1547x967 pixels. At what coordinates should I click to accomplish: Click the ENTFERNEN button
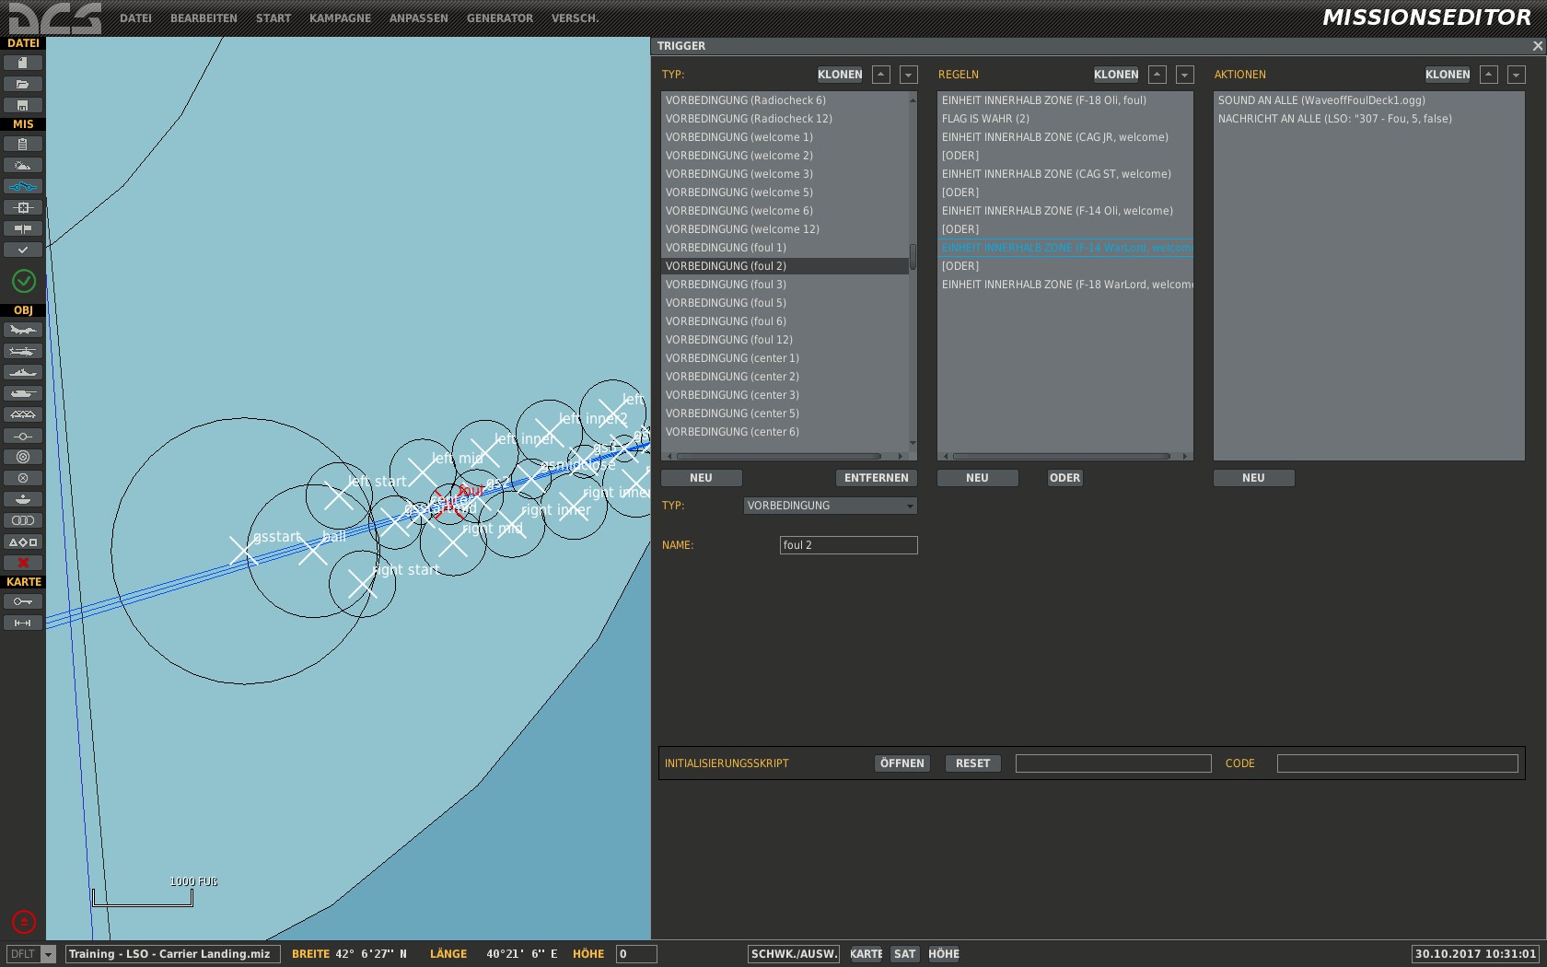(876, 478)
